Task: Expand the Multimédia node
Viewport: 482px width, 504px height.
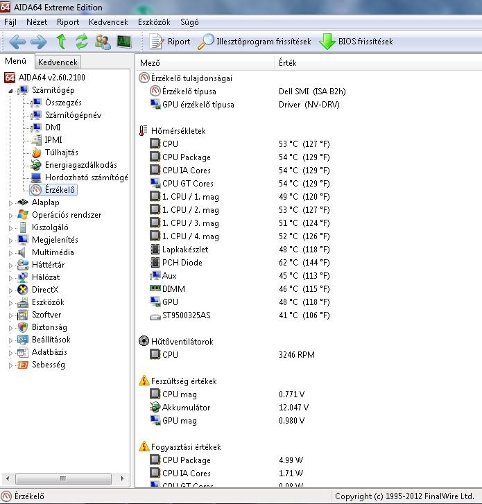Action: [x=10, y=253]
